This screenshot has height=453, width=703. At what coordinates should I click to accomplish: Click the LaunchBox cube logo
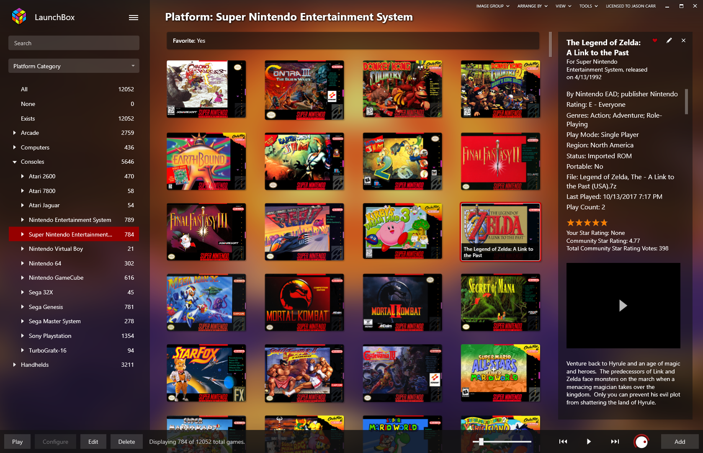[x=19, y=17]
